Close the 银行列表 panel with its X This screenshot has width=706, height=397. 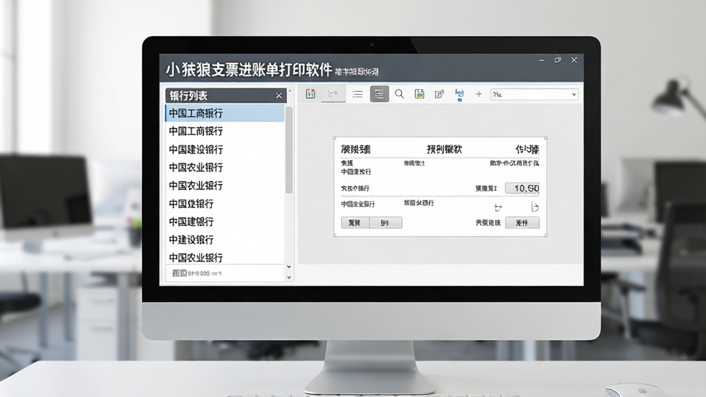coord(279,95)
